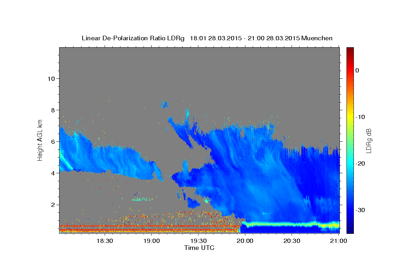Click the height label '10'

point(51,78)
